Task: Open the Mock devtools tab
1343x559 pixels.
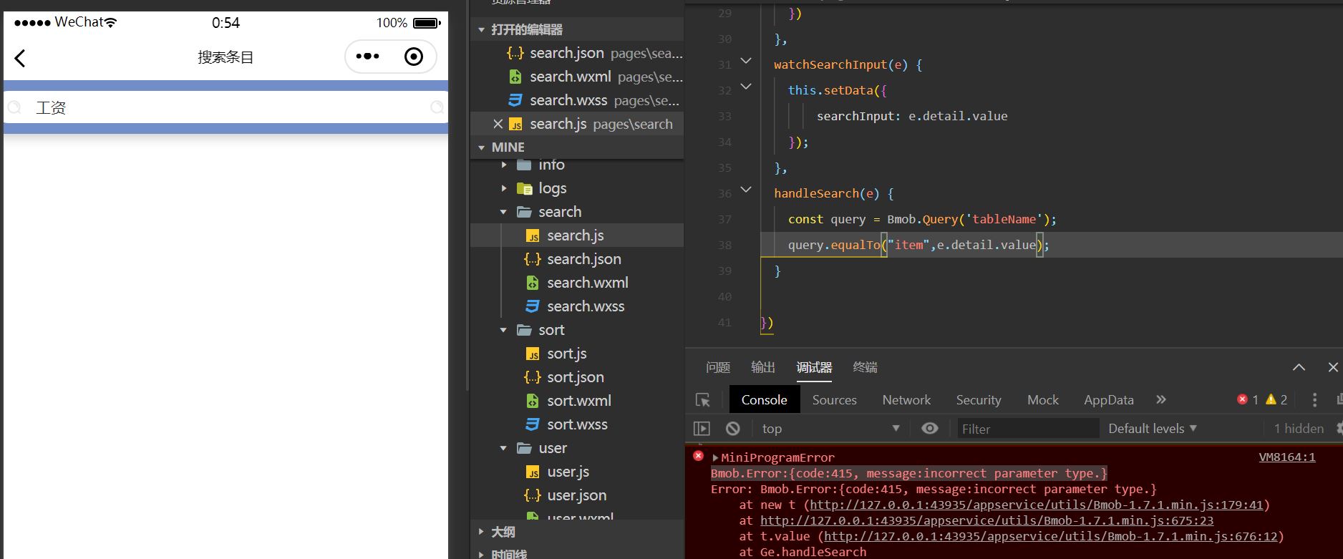Action: pos(1043,400)
